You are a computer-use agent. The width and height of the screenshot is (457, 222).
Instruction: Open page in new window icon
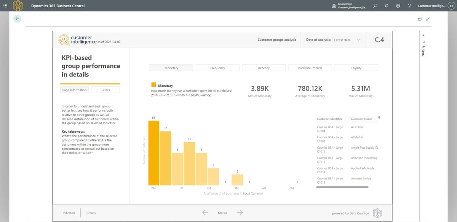coord(420,19)
